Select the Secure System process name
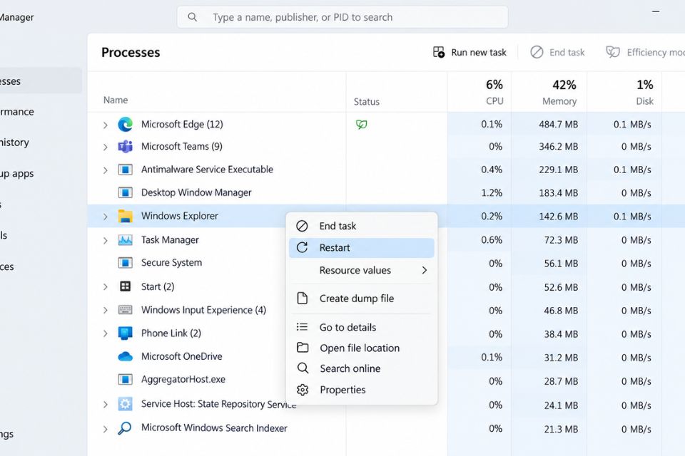The height and width of the screenshot is (456, 685). tap(171, 263)
